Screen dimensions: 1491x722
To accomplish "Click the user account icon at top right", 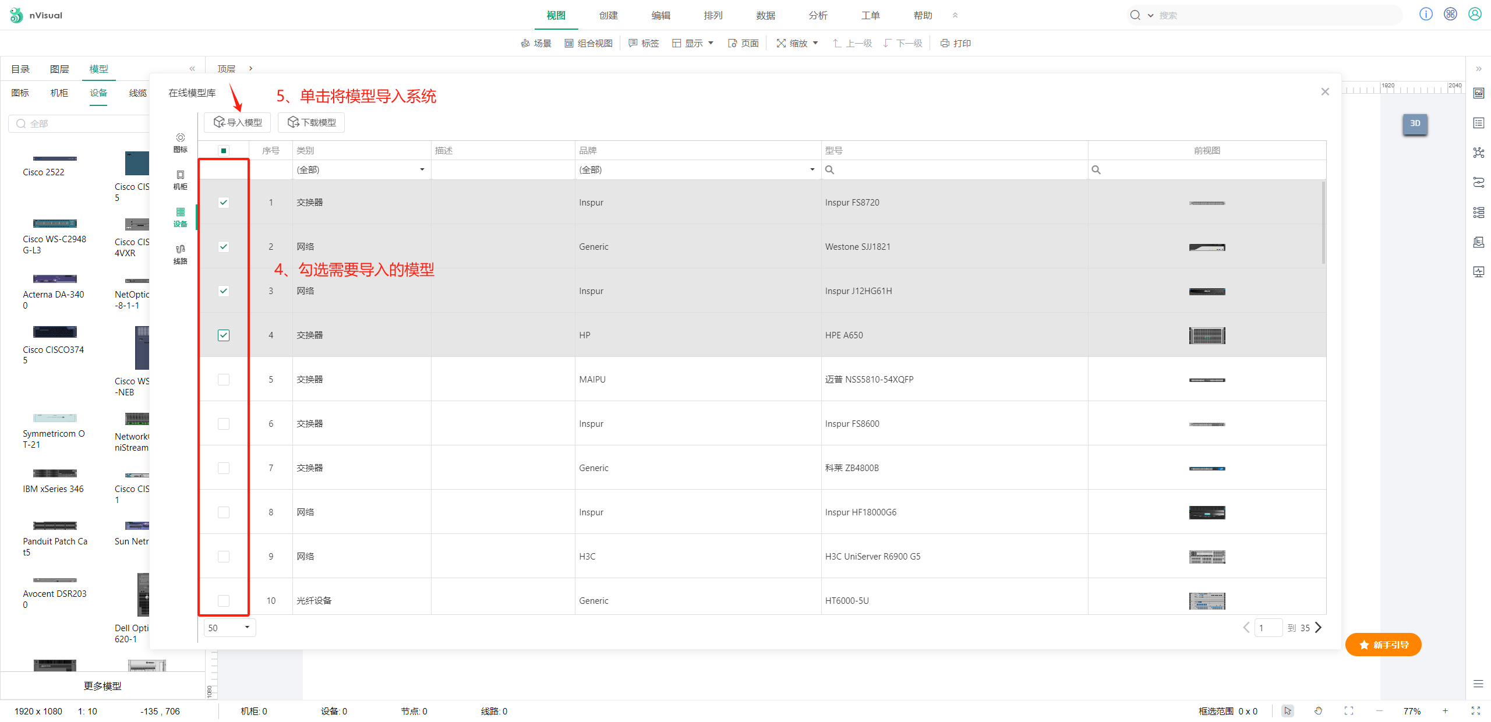I will (x=1475, y=15).
